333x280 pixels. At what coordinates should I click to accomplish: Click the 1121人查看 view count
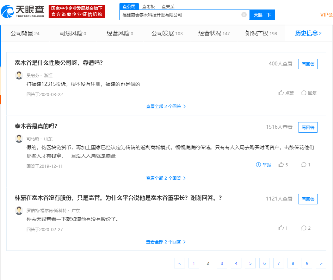click(279, 199)
